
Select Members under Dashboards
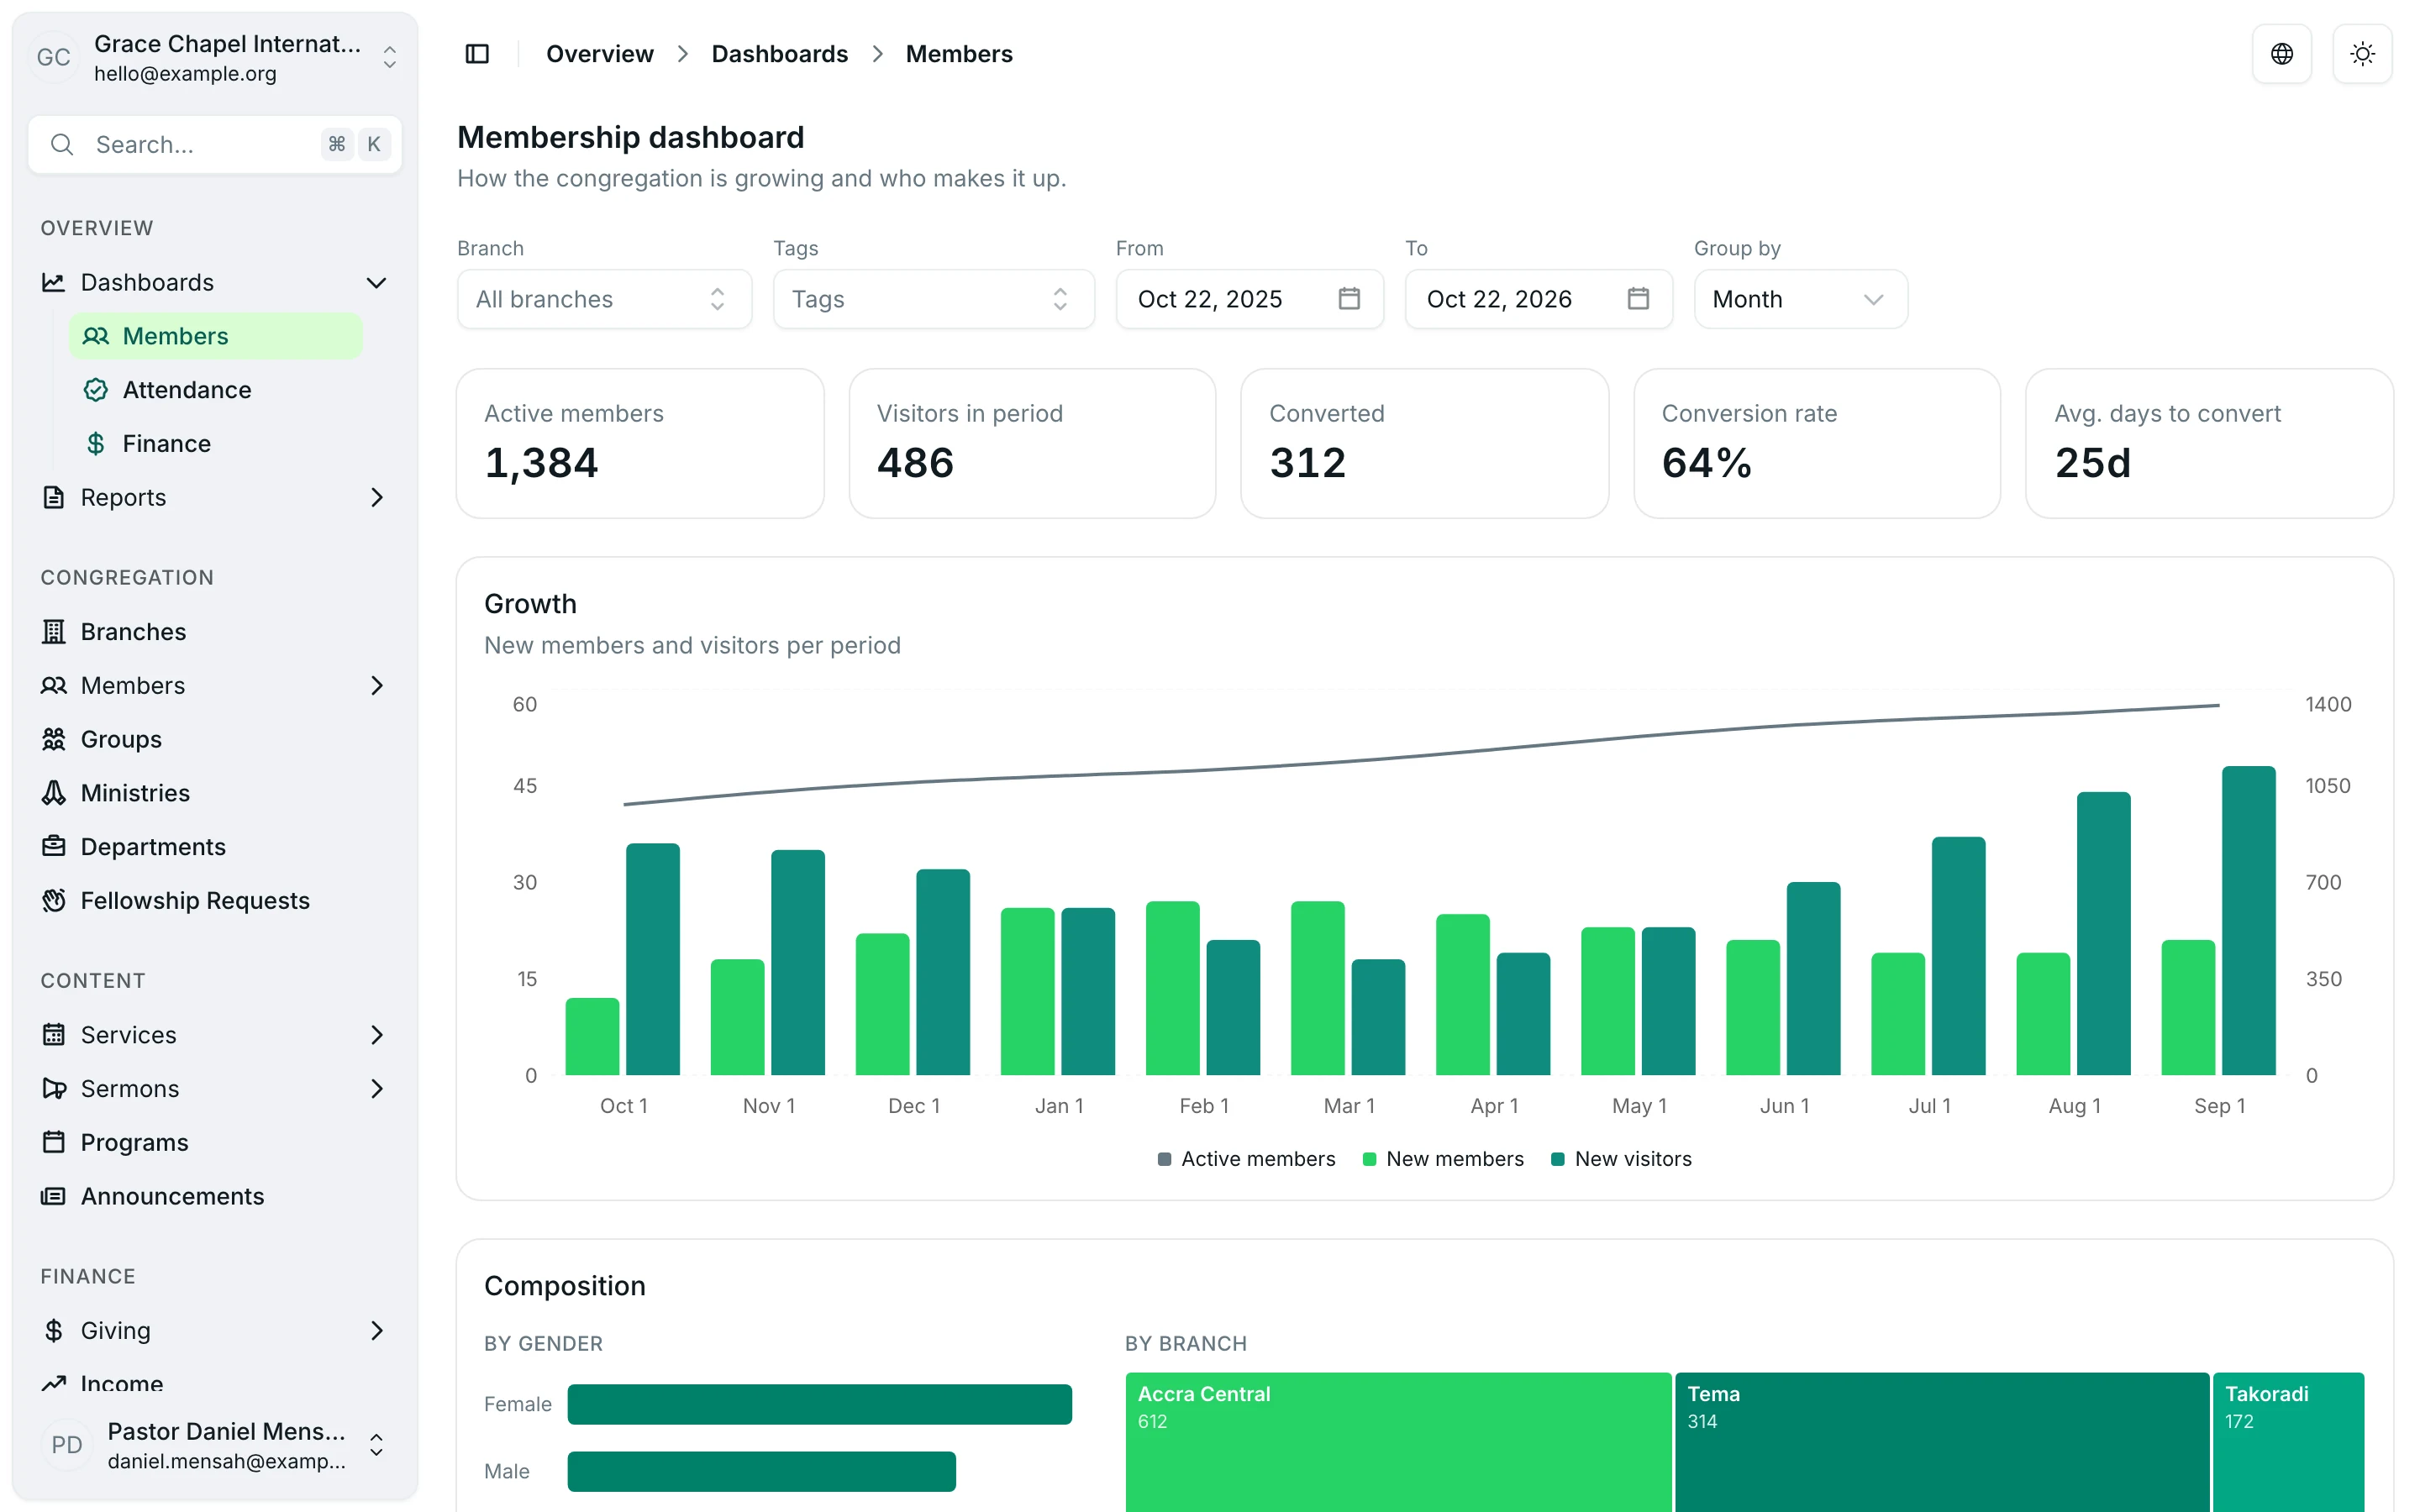tap(215, 336)
